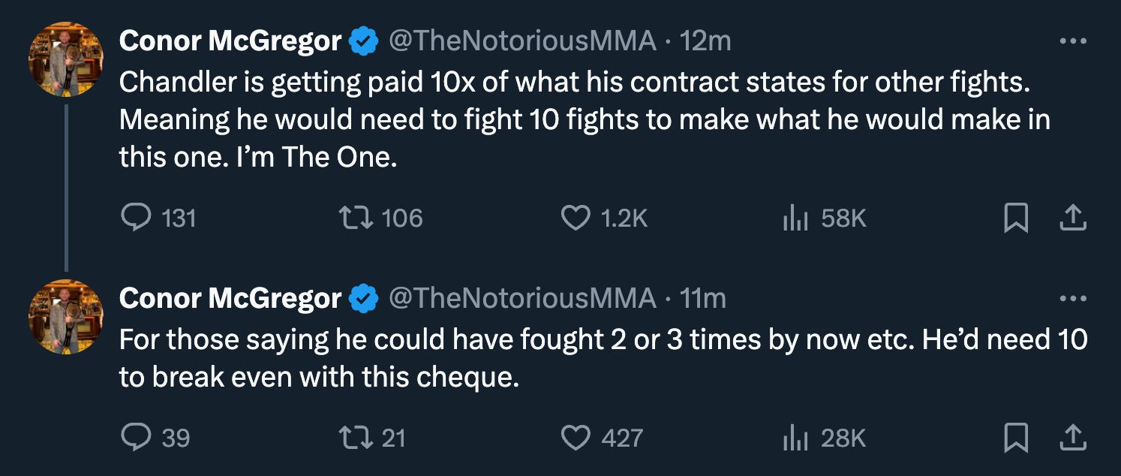Image resolution: width=1121 pixels, height=476 pixels.
Task: Share the first tweet via share icon
Action: [x=1072, y=218]
